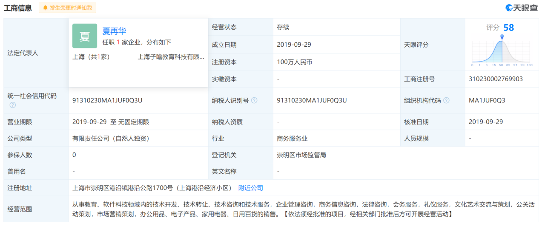Image resolution: width=545 pixels, height=226 pixels.
Task: Open legal representative 夏再华 profile
Action: 114,31
